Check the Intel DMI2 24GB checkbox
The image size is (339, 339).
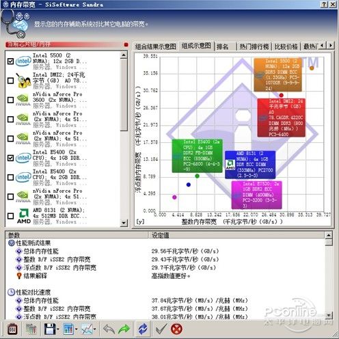tap(10, 81)
